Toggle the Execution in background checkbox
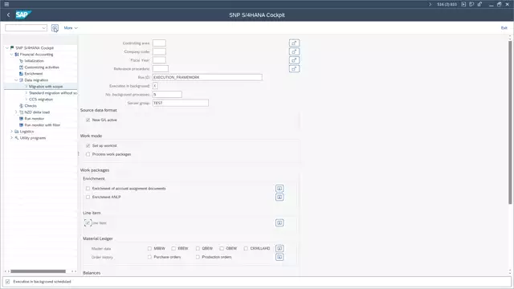Image resolution: width=514 pixels, height=289 pixels. 155,86
